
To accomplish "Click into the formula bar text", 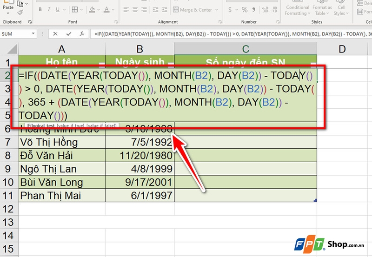I will point(231,34).
